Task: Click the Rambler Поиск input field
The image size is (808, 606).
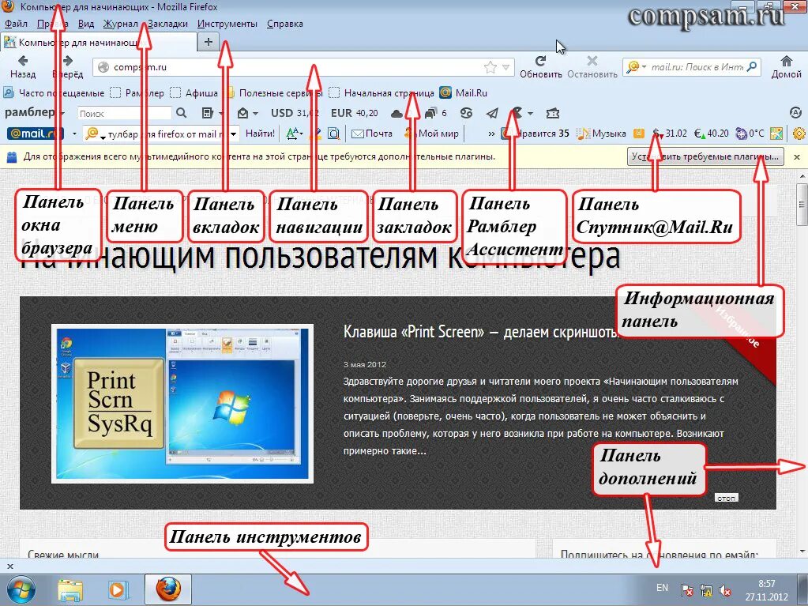Action: pyautogui.click(x=125, y=113)
